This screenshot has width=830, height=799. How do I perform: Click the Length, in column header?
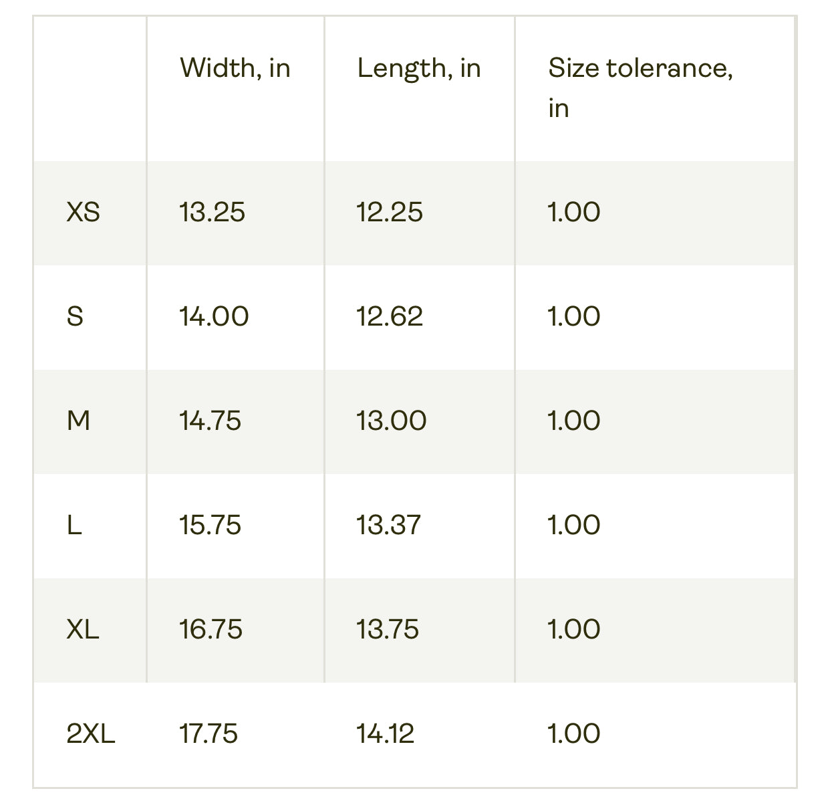(419, 68)
